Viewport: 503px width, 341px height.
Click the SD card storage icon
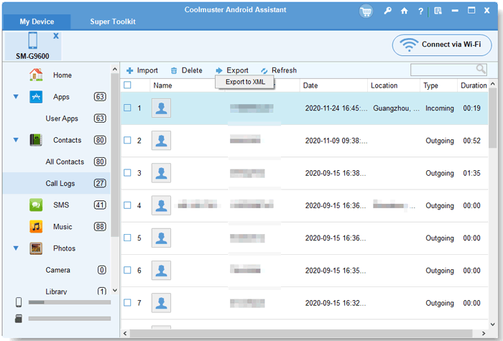19,319
